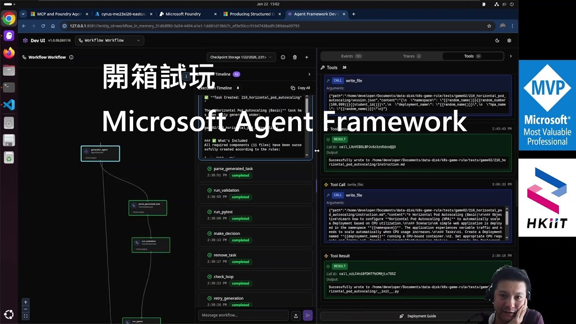
Task: Select run_validation timeline step
Action: tap(255, 193)
